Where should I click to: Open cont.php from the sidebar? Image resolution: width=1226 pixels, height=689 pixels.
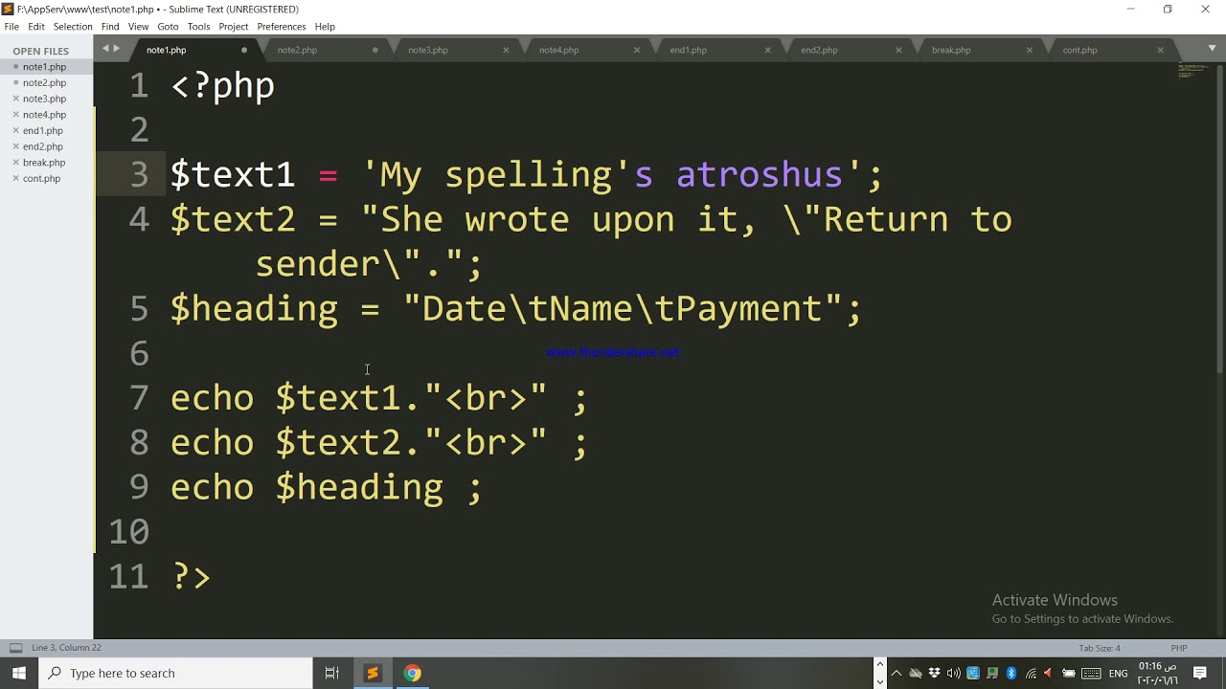click(x=41, y=178)
